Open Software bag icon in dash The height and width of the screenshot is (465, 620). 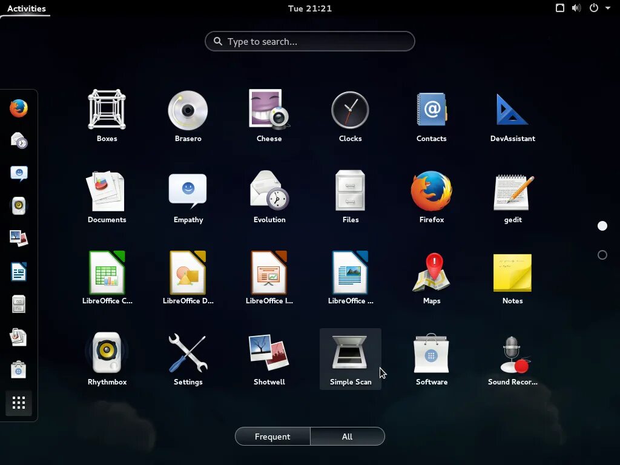(19, 370)
